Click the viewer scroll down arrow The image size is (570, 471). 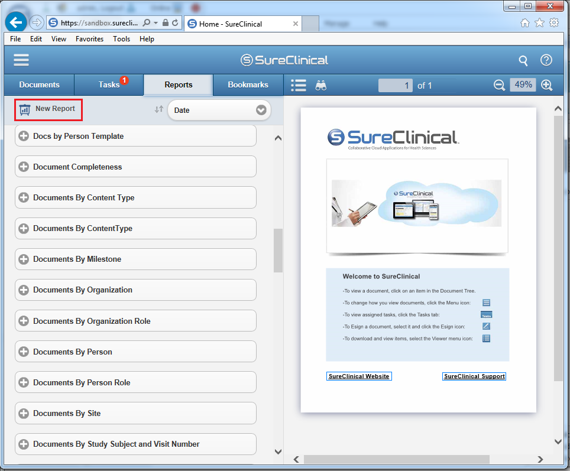click(558, 442)
